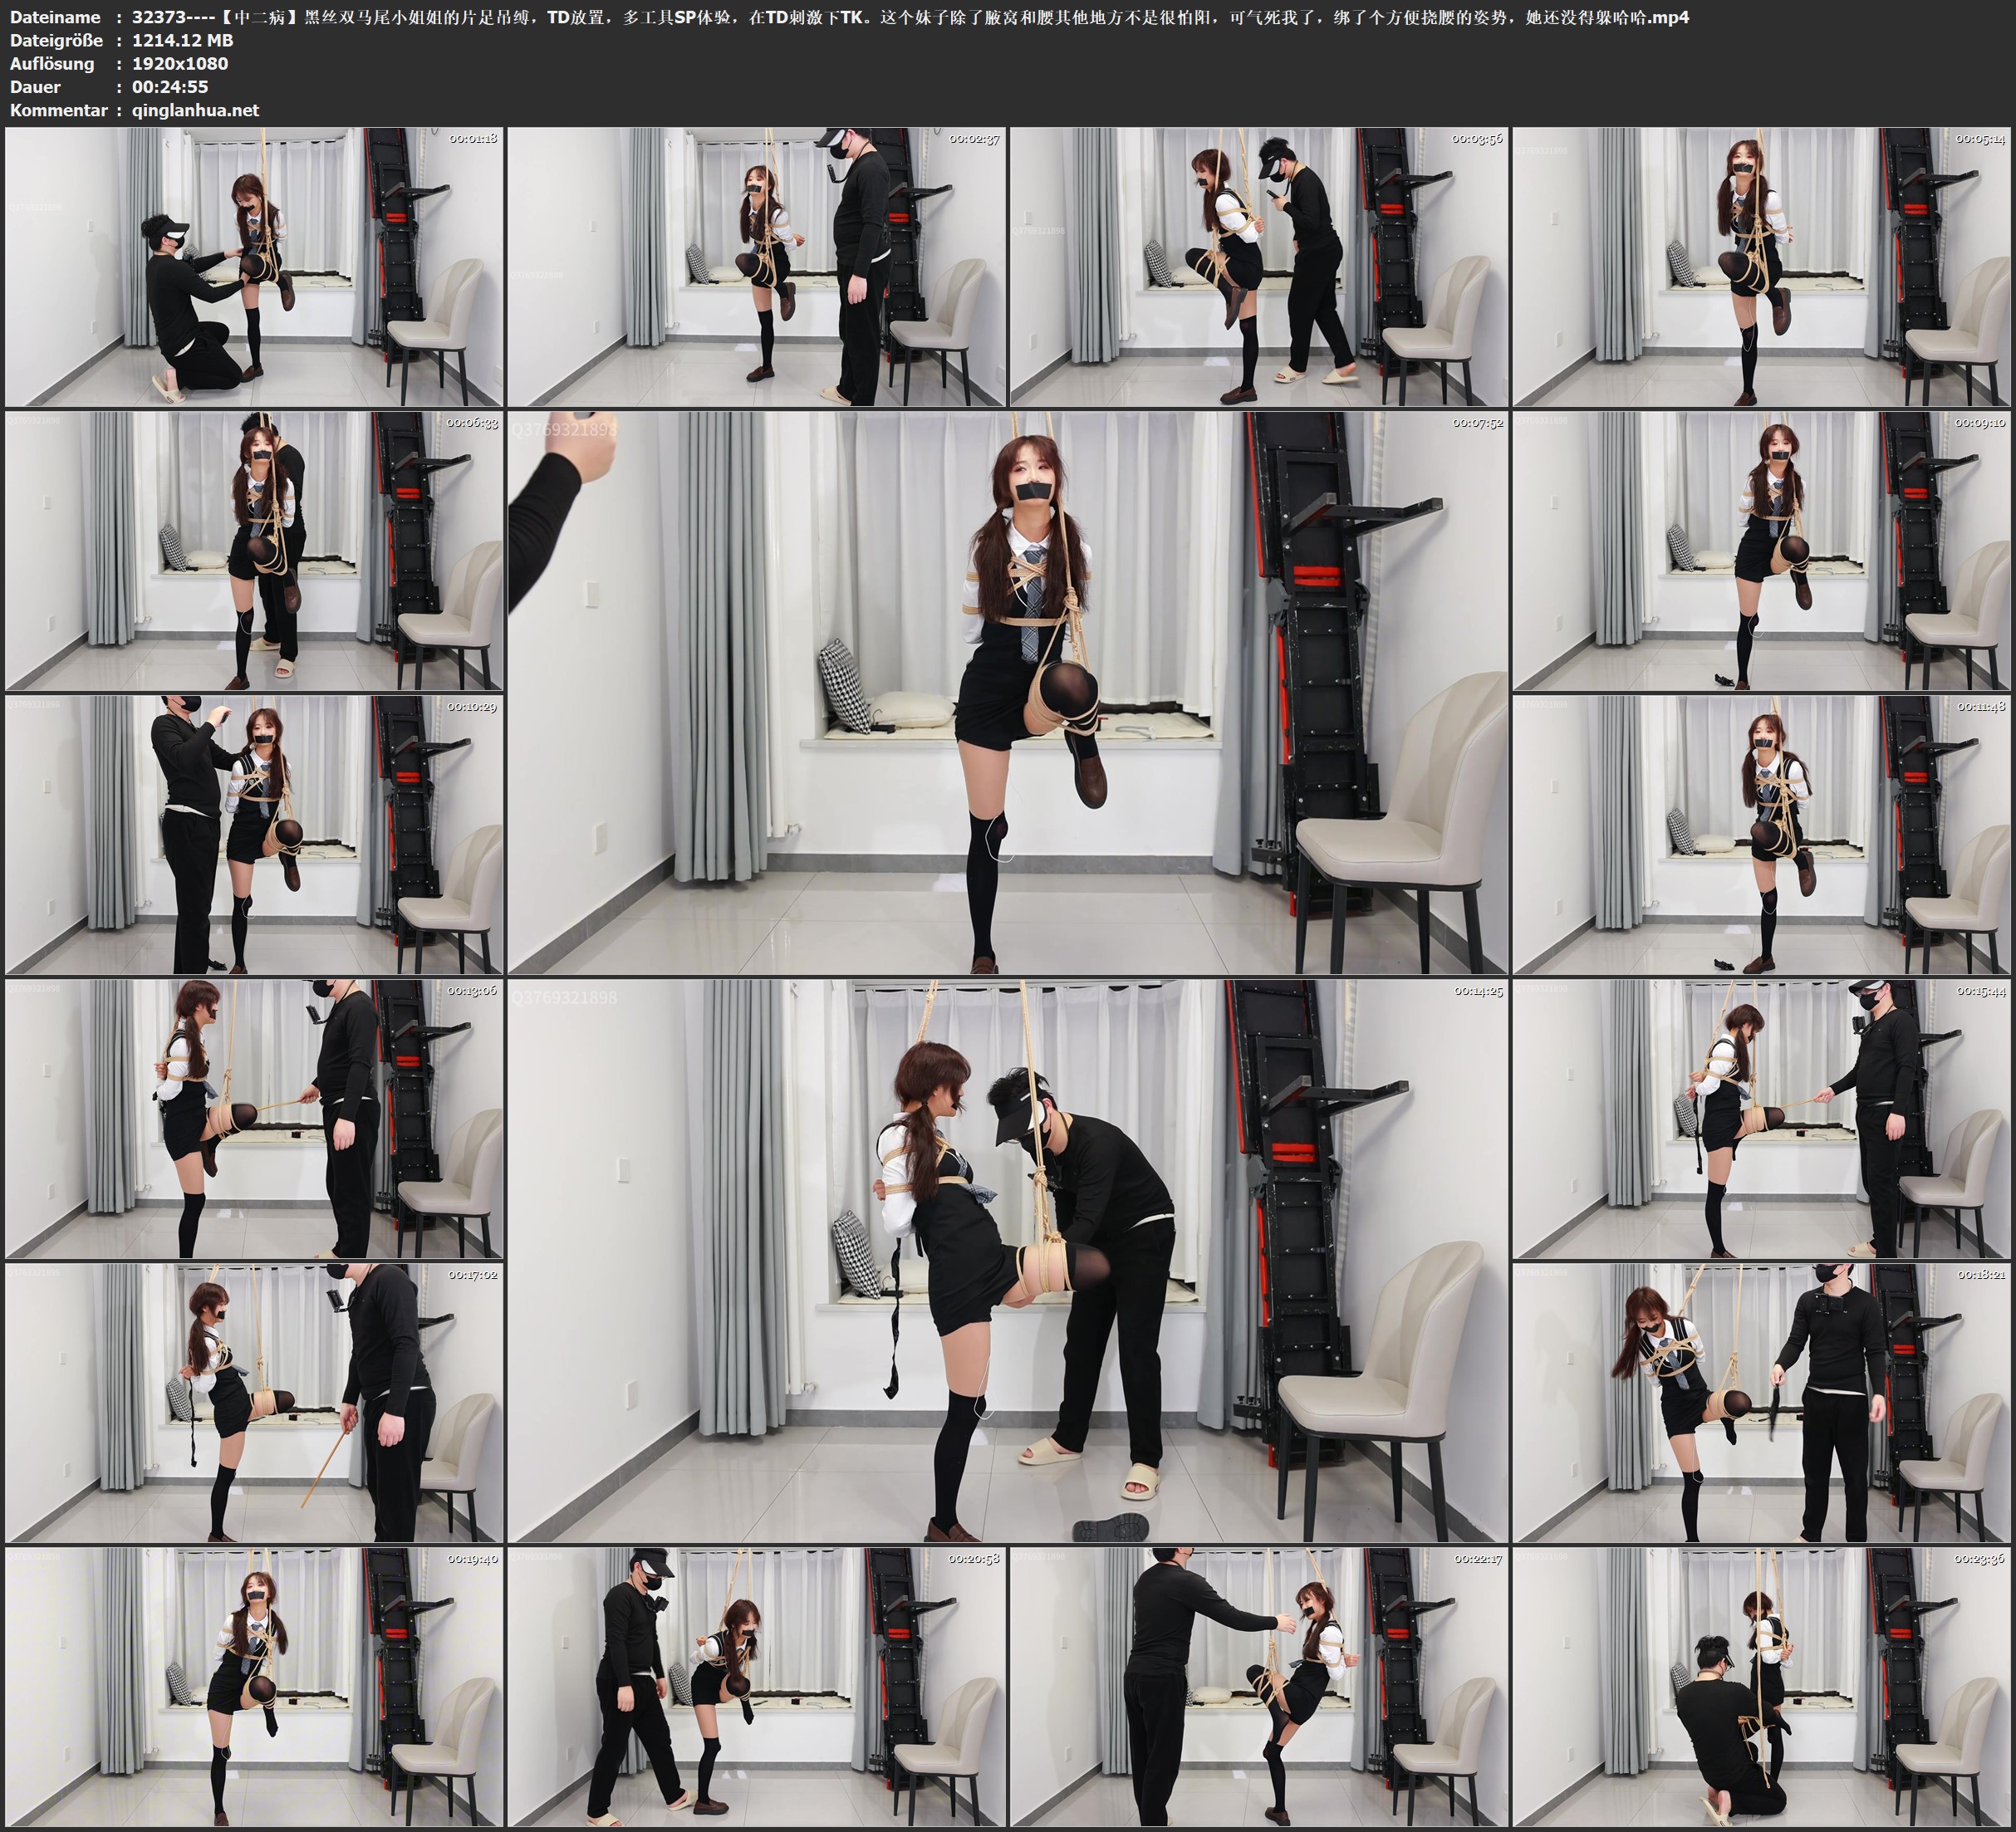Click the frame timestamped 00:19:40
Viewport: 2016px width, 1832px height.
coord(254,1686)
